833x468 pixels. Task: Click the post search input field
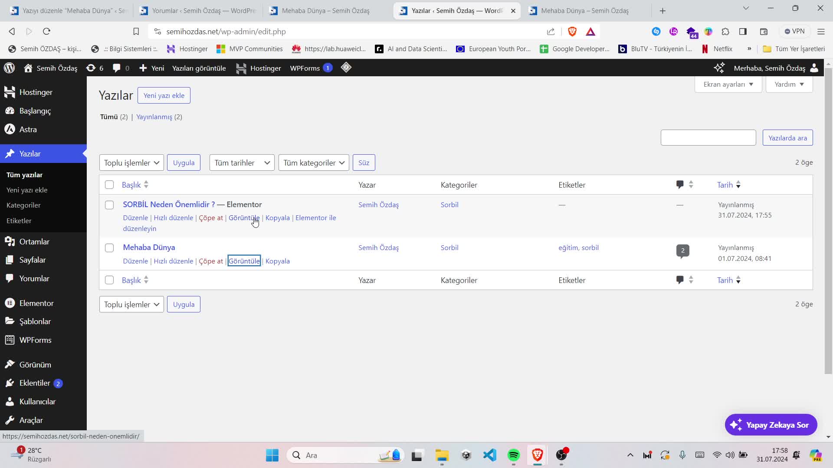click(708, 138)
